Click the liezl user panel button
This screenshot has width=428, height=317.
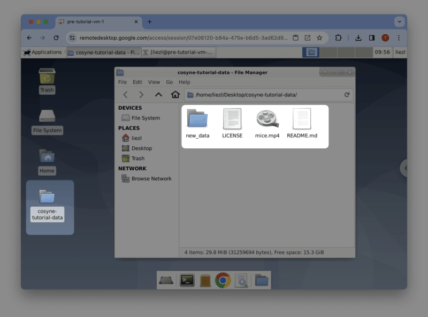coord(400,52)
